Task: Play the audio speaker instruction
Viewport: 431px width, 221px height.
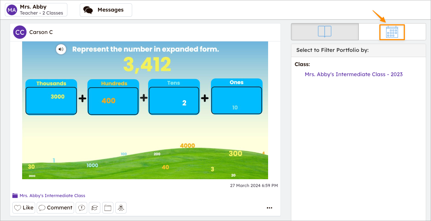Action: (61, 49)
